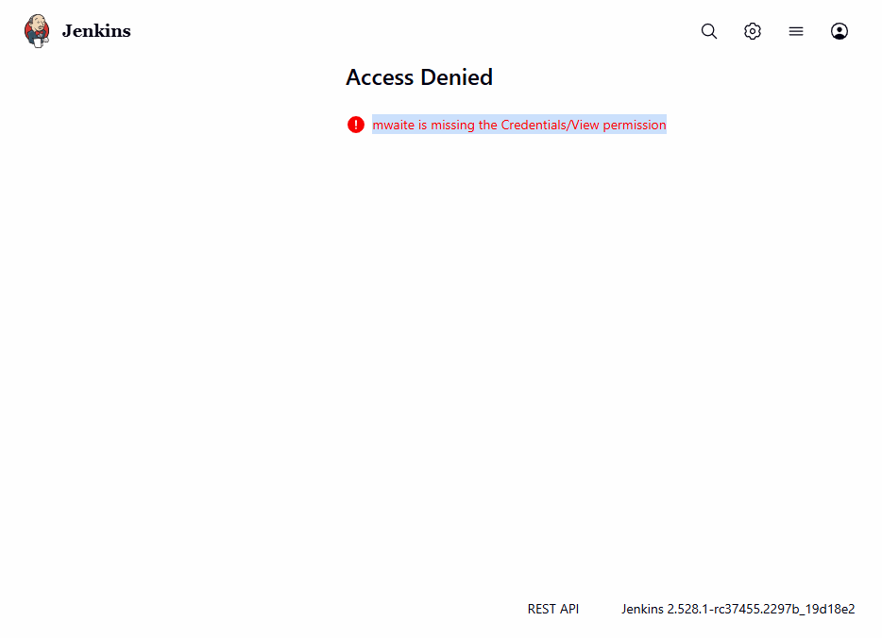This screenshot has width=882, height=638.
Task: Open the Manage Jenkins gear icon
Action: [753, 31]
